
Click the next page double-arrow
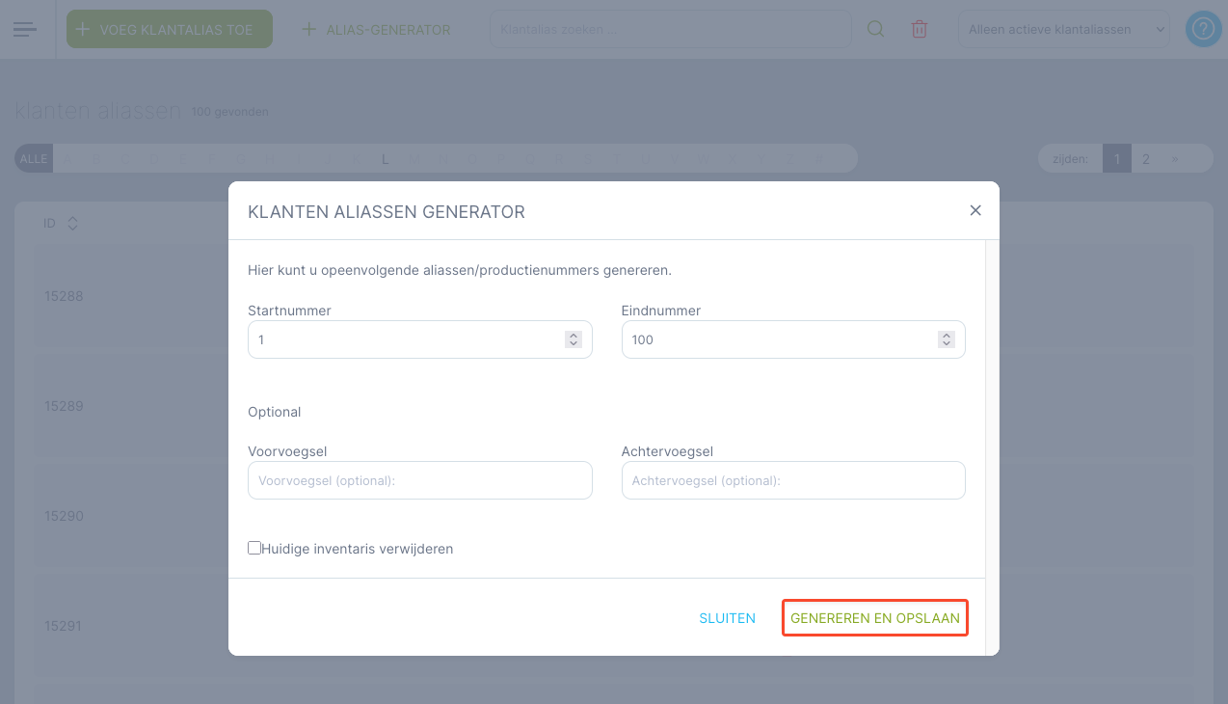1174,159
